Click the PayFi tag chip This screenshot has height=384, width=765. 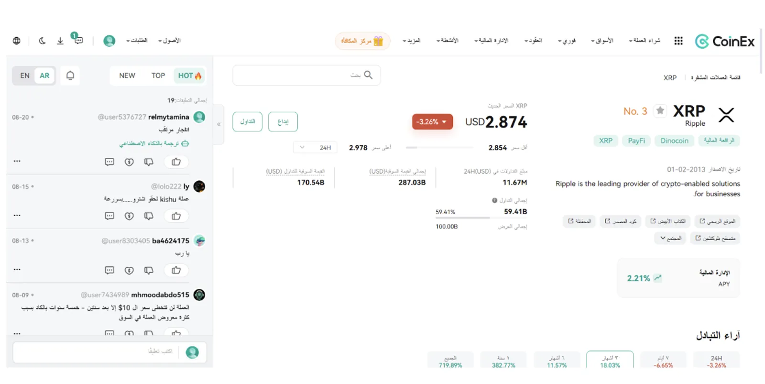tap(636, 141)
